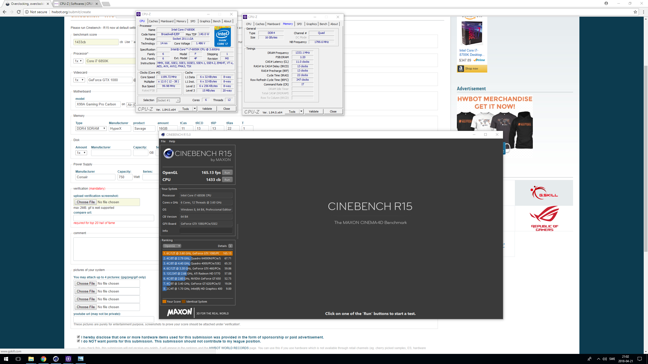
Task: Click the Republic of Gamers logo
Action: coord(544,218)
